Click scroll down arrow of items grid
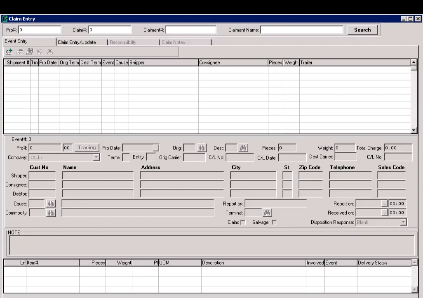The height and width of the screenshot is (298, 423). 414,290
